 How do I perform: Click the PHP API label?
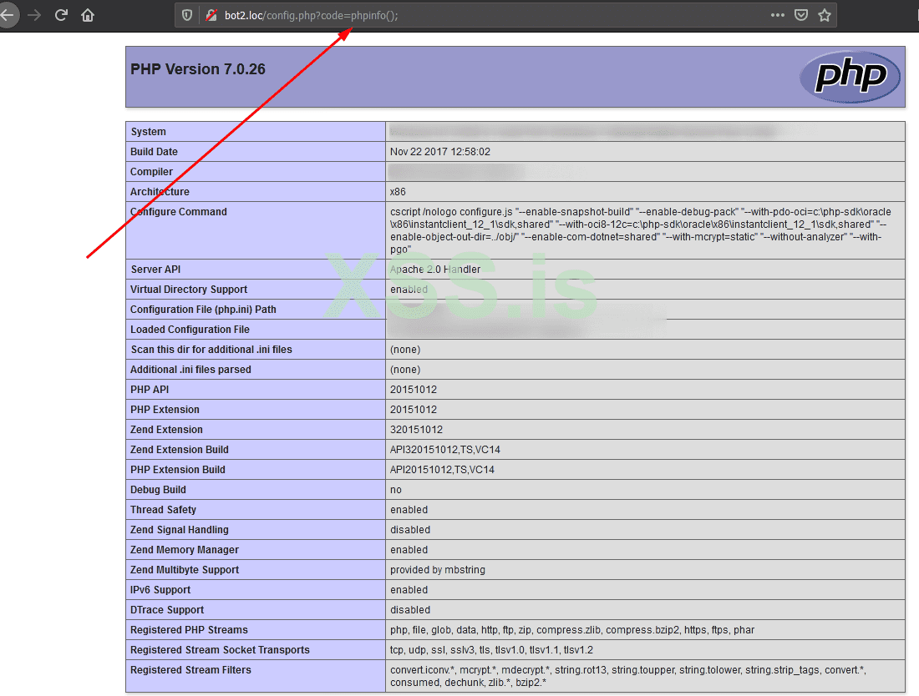(150, 389)
